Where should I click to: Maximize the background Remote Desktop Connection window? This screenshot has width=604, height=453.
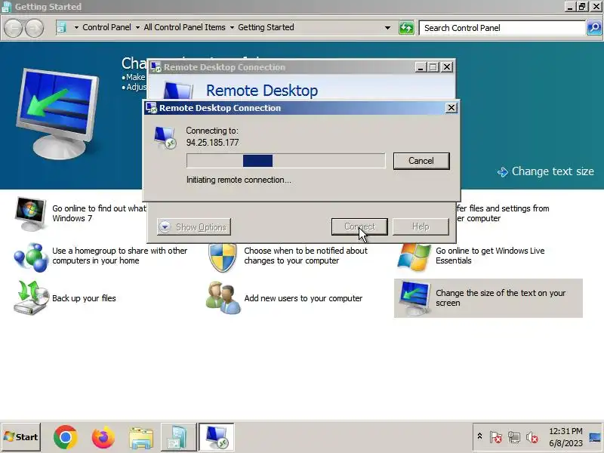pos(433,67)
